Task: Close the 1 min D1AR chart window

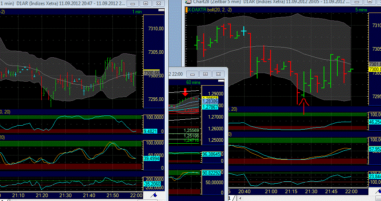Action: (158, 4)
